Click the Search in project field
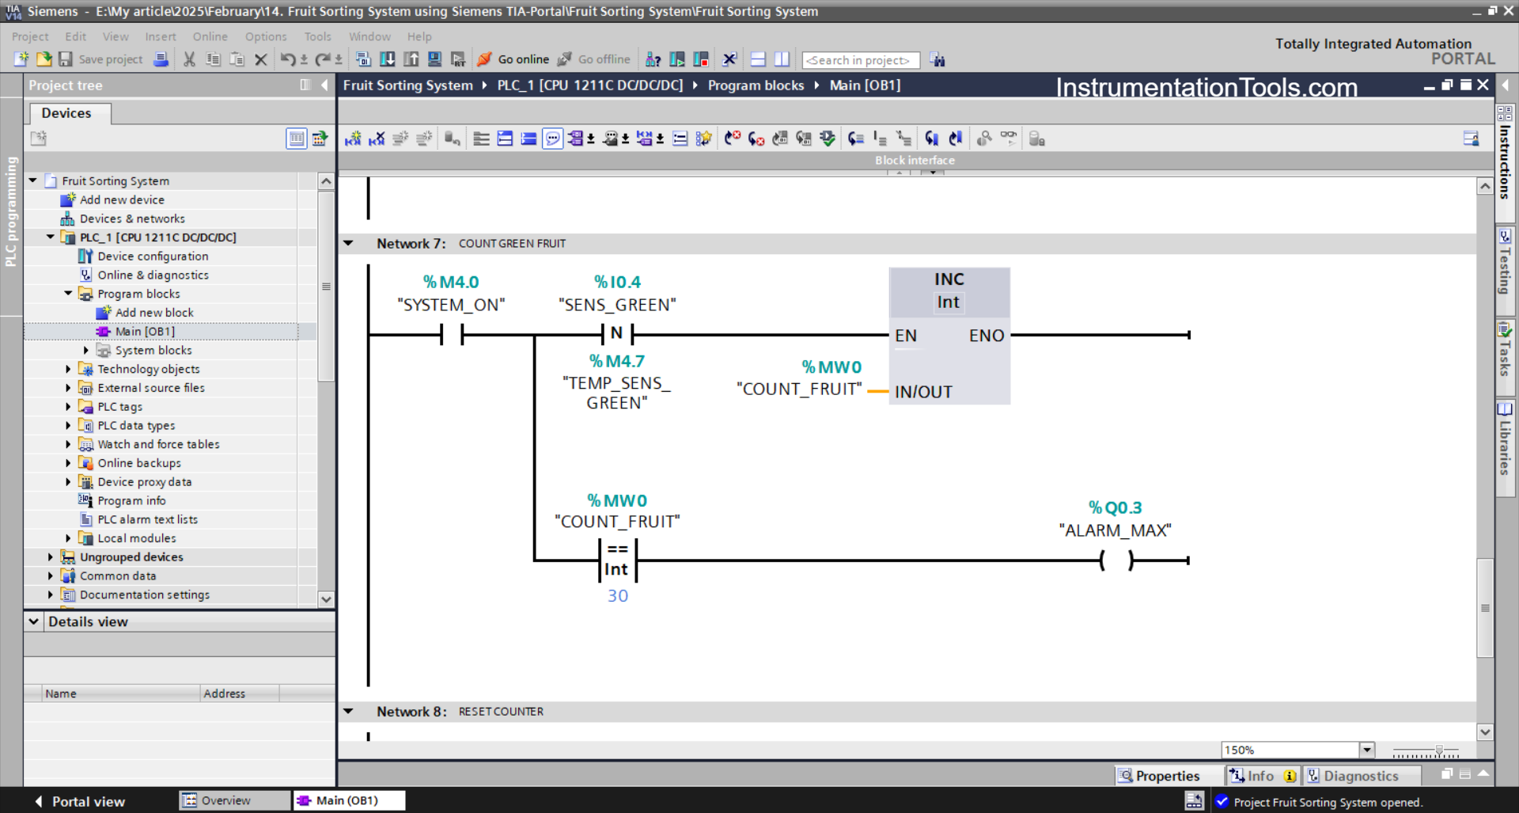 coord(861,60)
